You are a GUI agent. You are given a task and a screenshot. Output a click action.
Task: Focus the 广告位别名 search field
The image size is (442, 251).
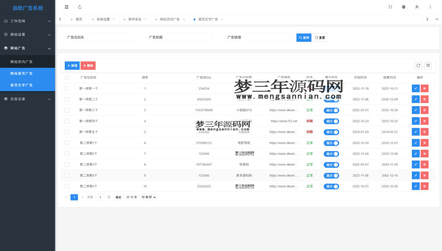pos(111,38)
